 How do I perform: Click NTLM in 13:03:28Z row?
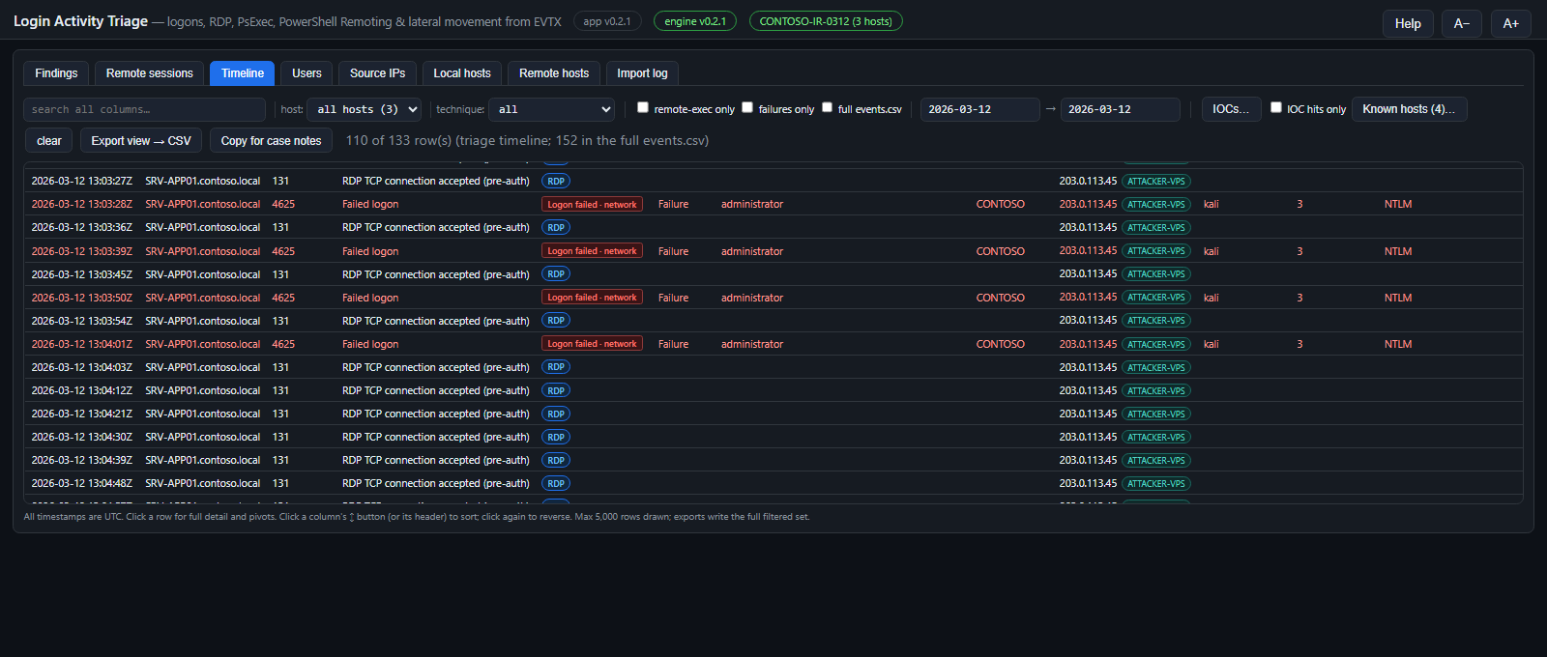1398,205
